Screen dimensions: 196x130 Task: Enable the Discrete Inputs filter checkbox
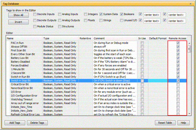click(x=35, y=14)
